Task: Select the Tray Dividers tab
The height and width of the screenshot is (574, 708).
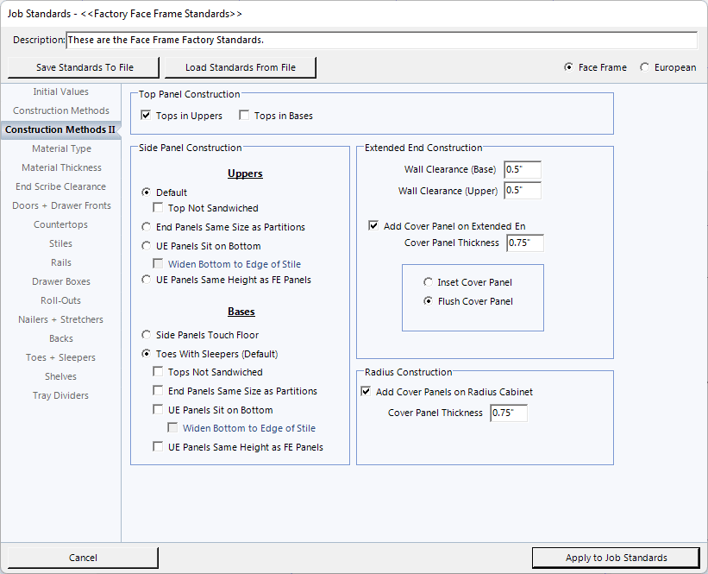Action: tap(61, 395)
